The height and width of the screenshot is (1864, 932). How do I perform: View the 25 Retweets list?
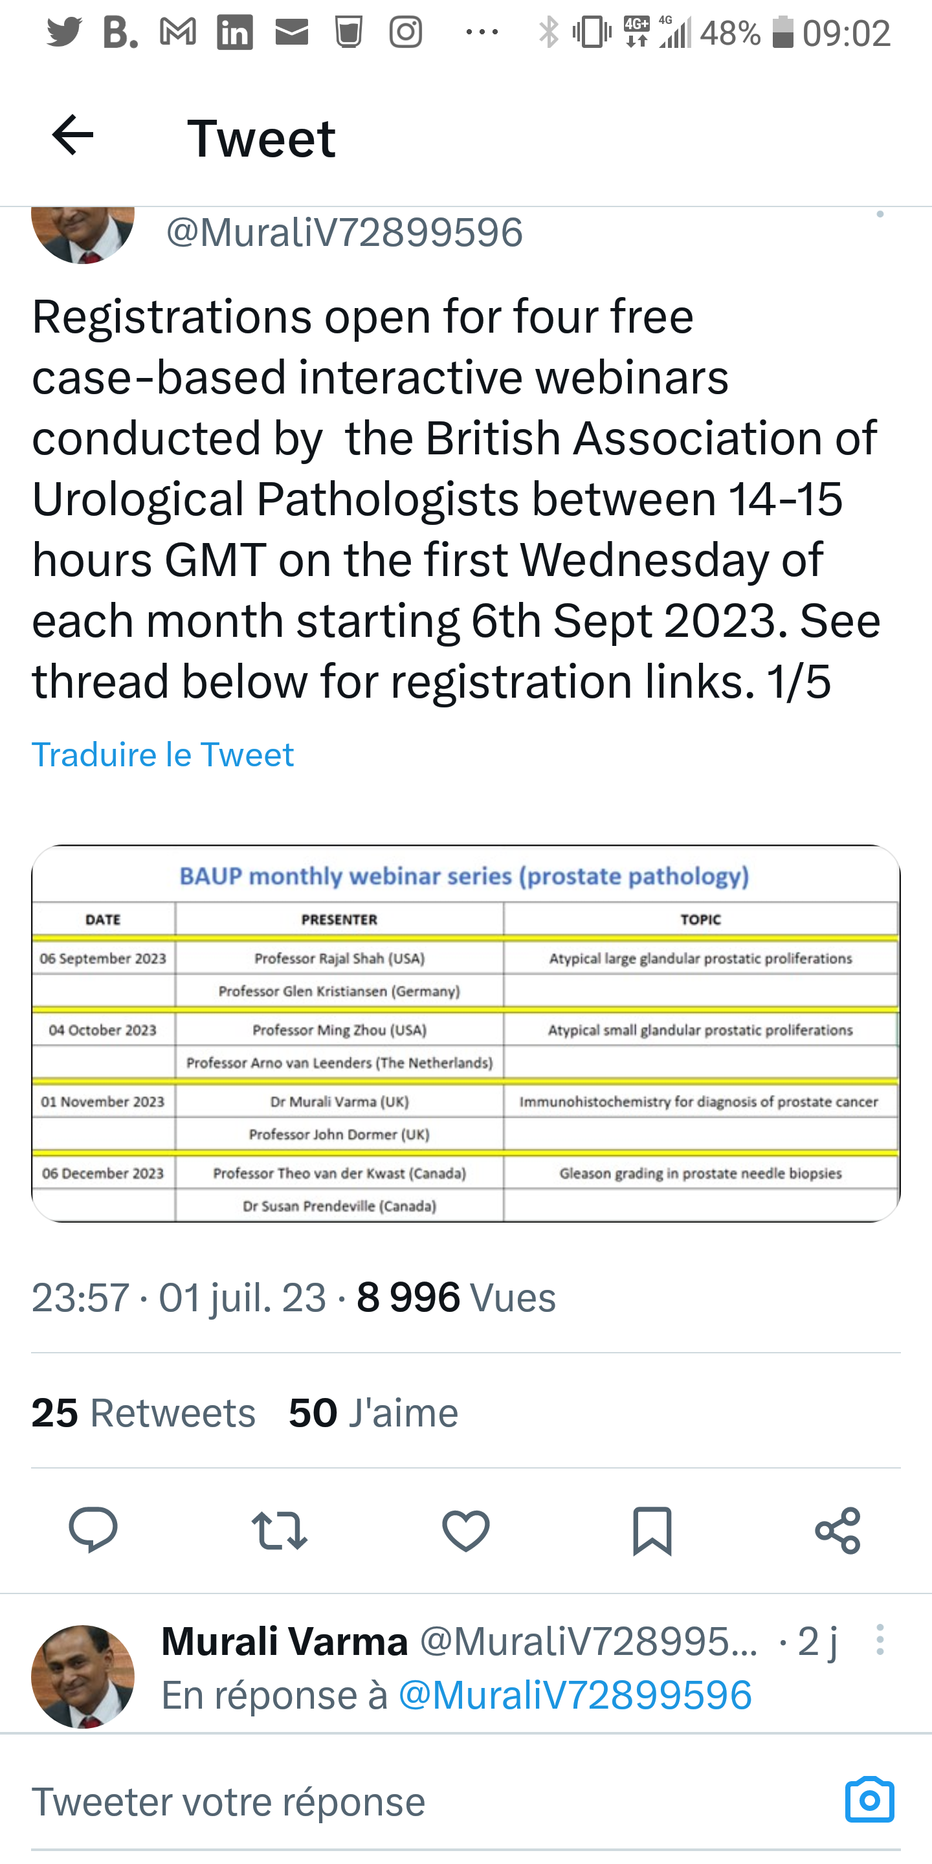(x=143, y=1412)
